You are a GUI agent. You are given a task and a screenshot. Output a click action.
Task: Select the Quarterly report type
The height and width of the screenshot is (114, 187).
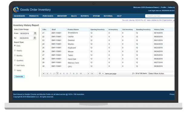(x=15, y=60)
